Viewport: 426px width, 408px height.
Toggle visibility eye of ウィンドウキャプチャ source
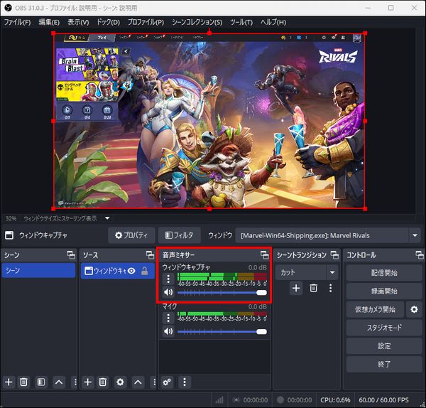pyautogui.click(x=131, y=271)
